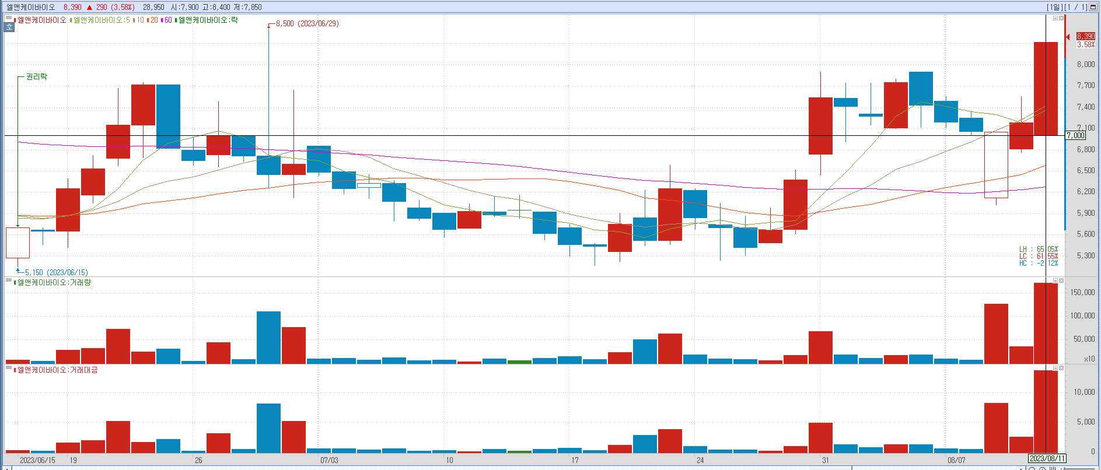Screen dimensions: 1101x470
Task: Open the 거래대금 indicator legend label
Action: (57, 370)
